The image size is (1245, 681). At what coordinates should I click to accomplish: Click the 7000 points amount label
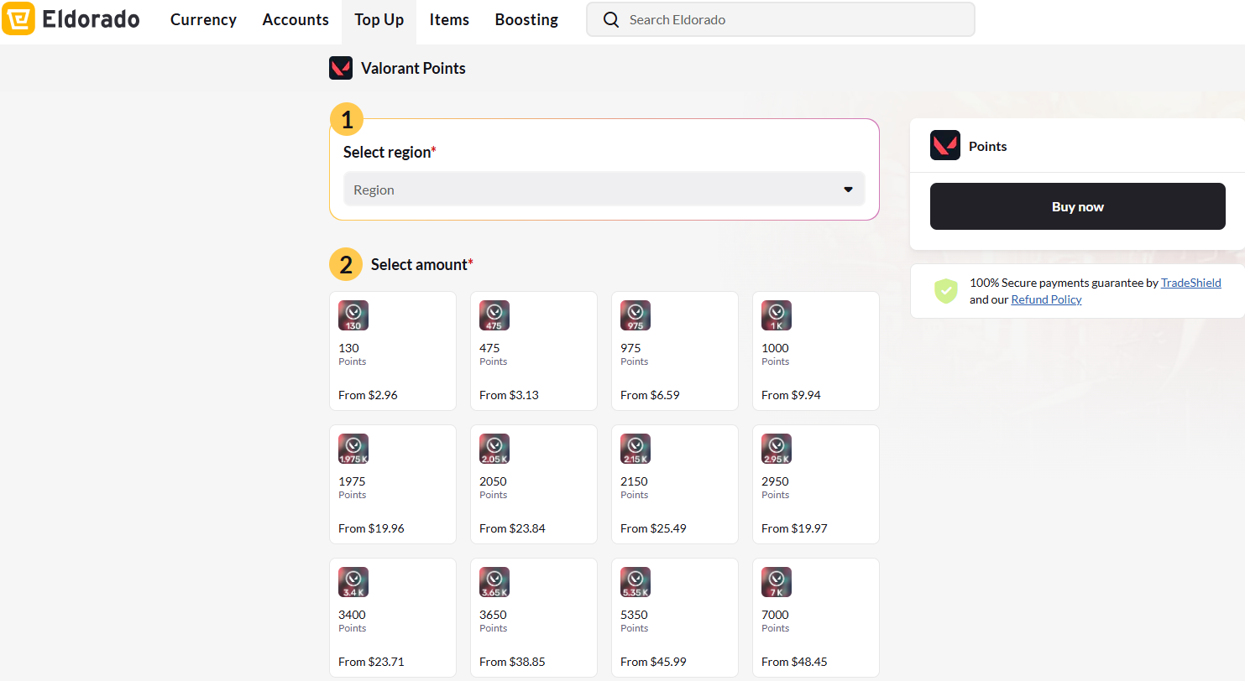click(x=775, y=615)
